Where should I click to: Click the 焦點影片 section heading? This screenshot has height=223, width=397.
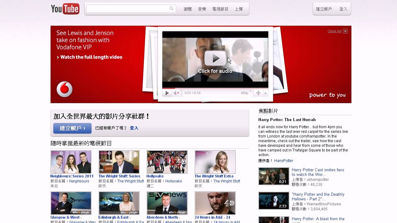268,111
